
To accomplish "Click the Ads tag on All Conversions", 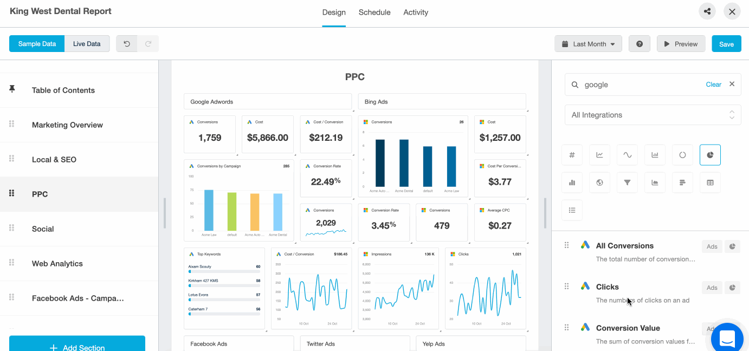I will coord(712,246).
